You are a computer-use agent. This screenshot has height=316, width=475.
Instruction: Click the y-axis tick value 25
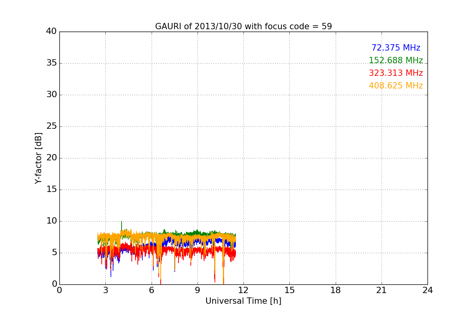51,126
